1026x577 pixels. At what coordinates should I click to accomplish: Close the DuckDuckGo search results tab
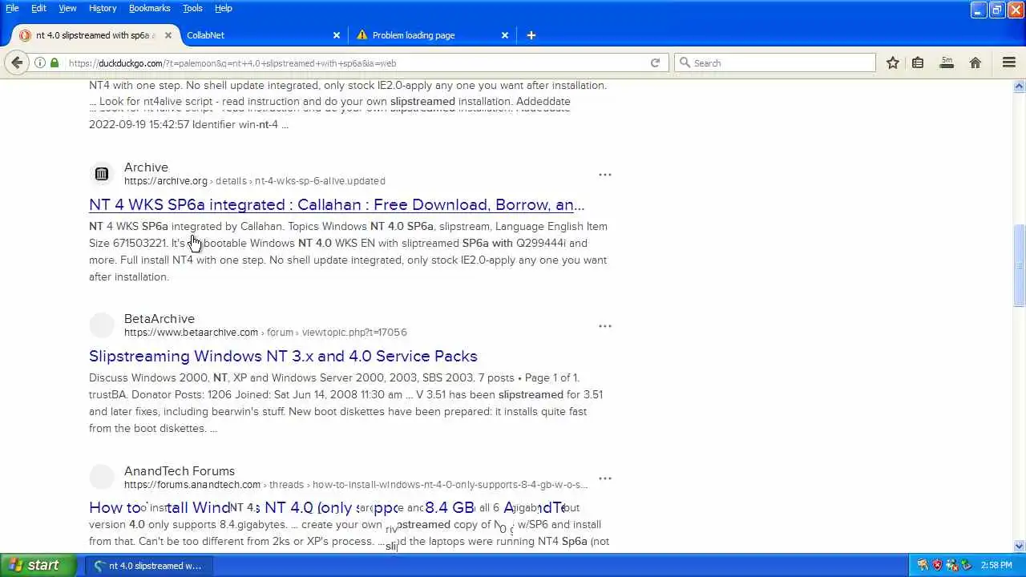(x=168, y=35)
